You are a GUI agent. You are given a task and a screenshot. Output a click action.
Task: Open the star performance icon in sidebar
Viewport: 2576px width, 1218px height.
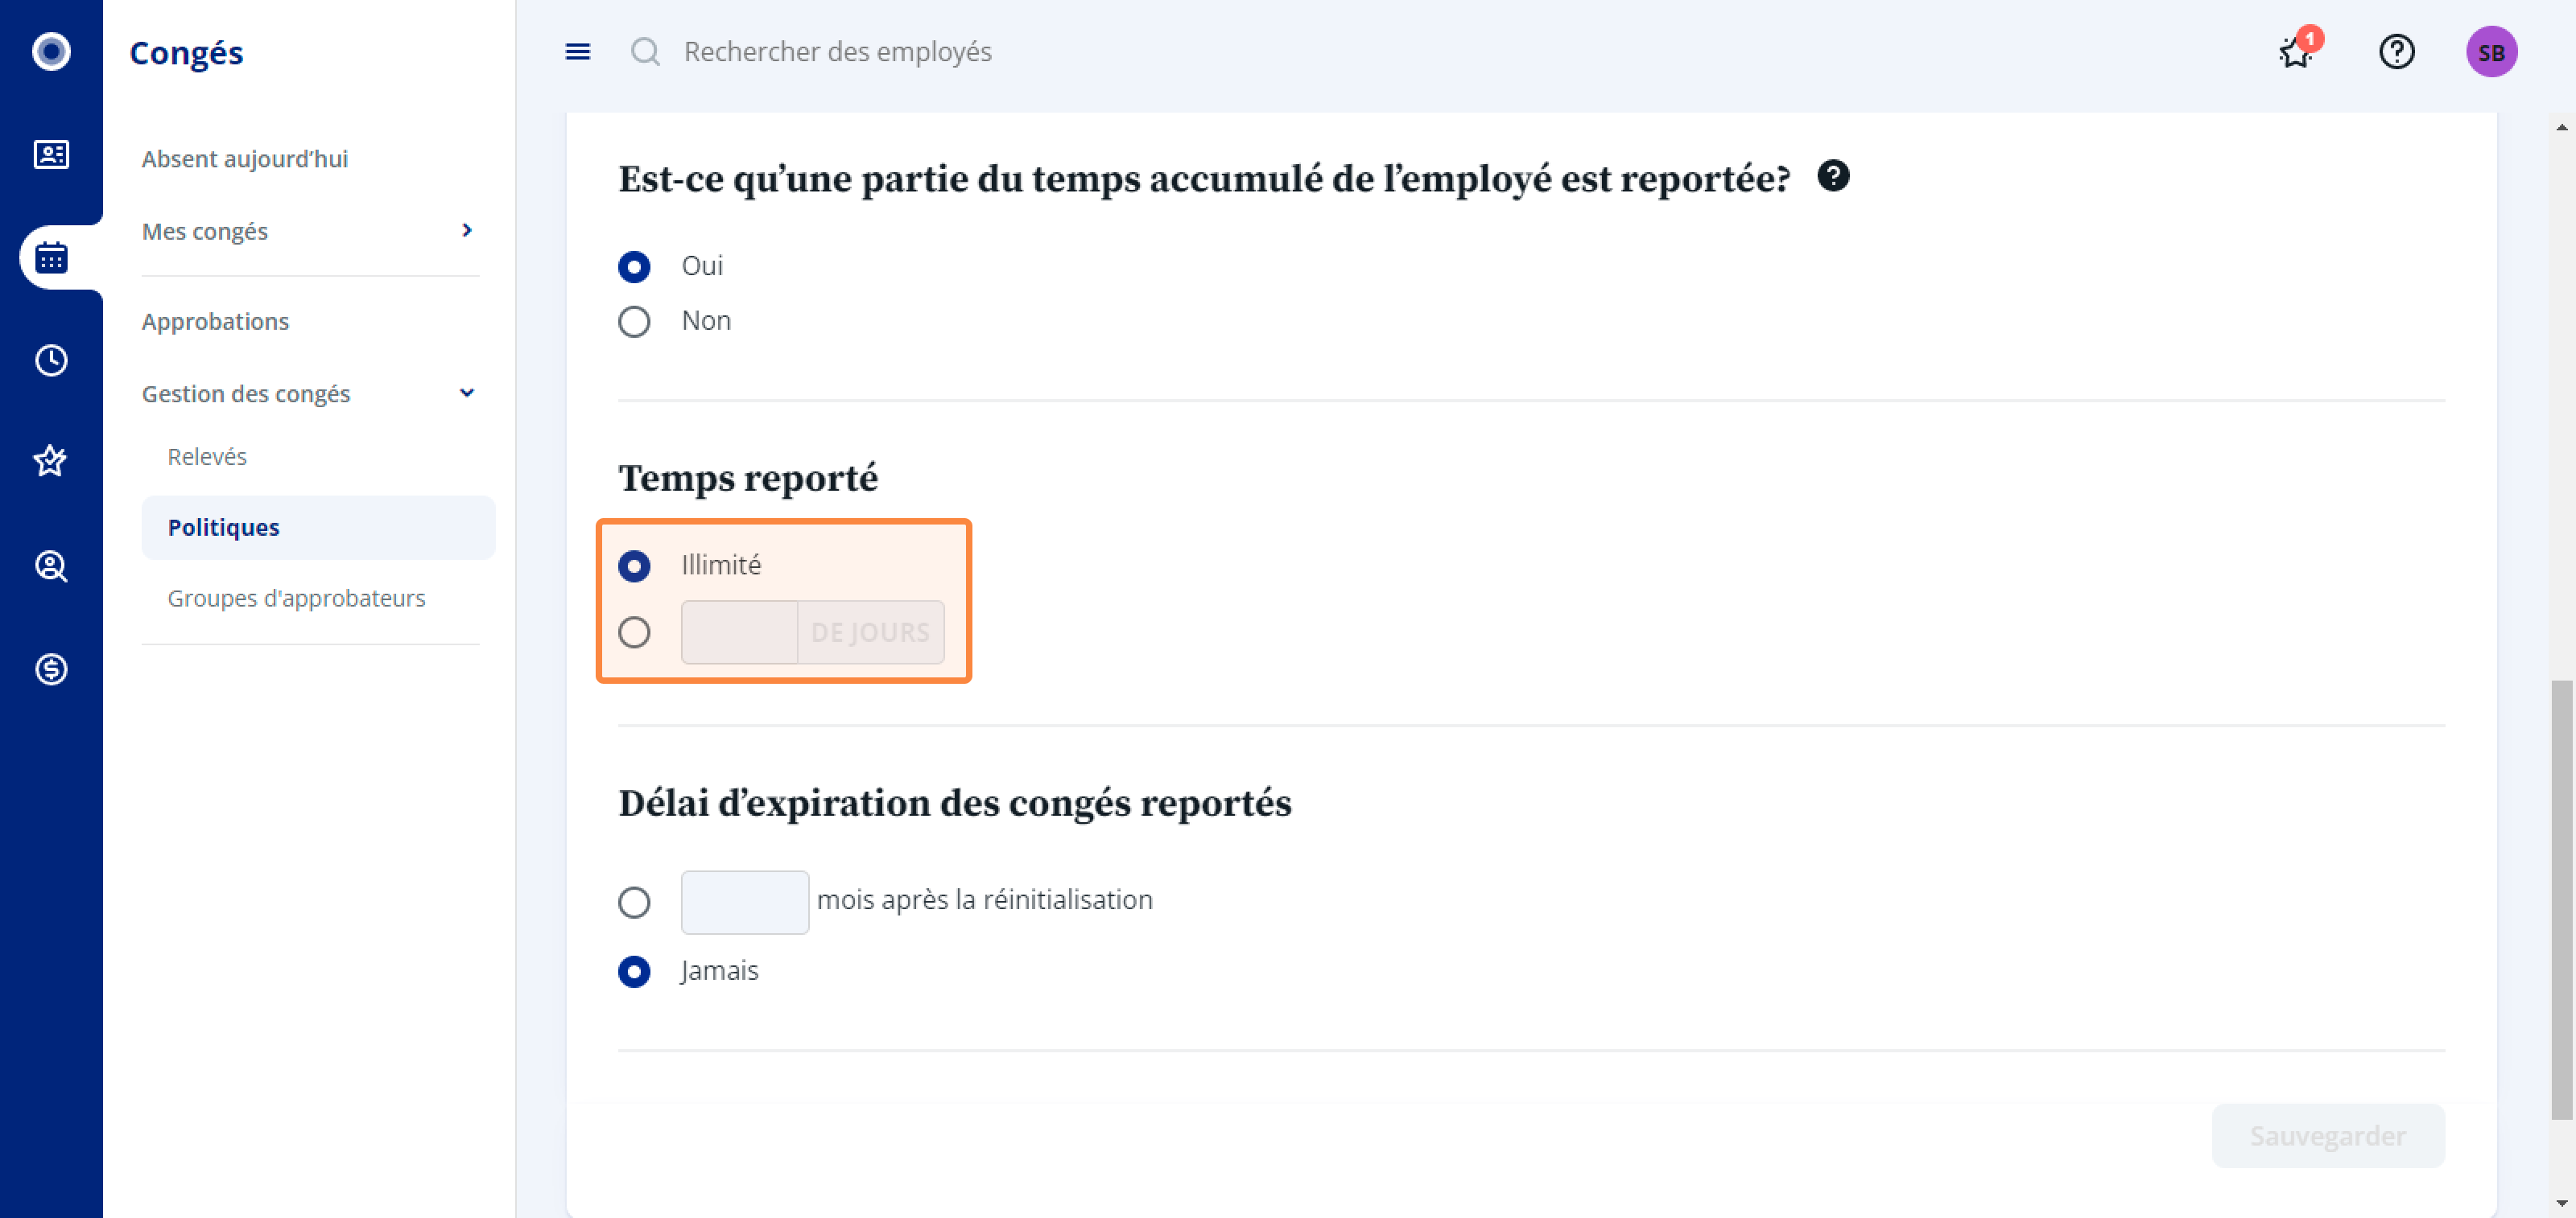click(x=51, y=462)
